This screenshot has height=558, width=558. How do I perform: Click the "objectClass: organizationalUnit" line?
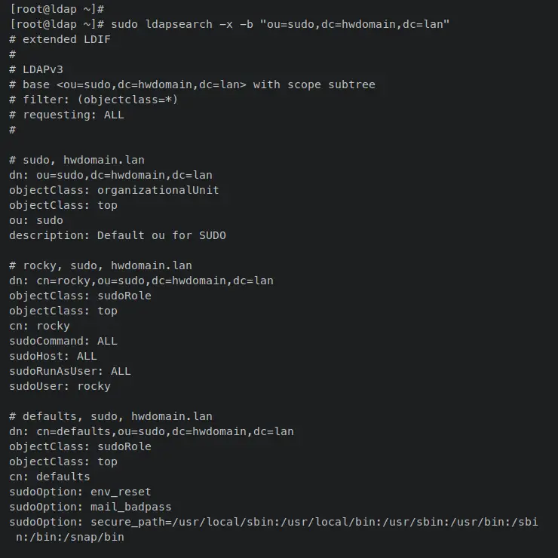[x=114, y=190]
